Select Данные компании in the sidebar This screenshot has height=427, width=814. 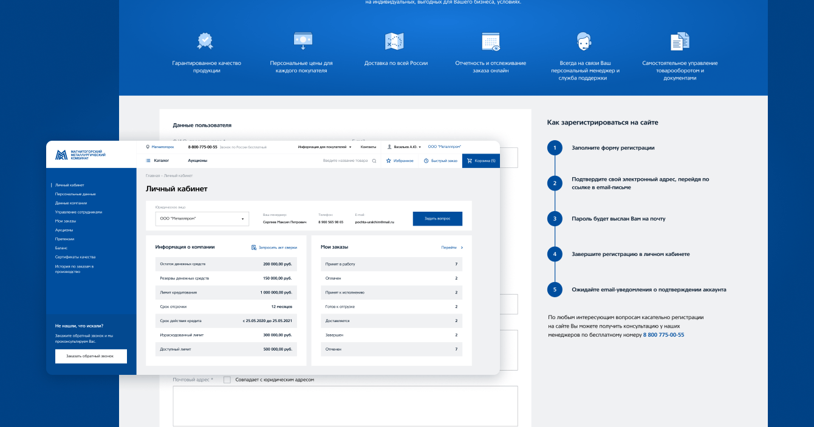pos(71,203)
